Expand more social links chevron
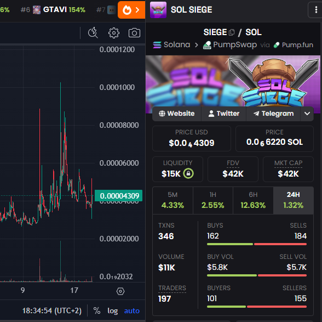 coord(307,114)
